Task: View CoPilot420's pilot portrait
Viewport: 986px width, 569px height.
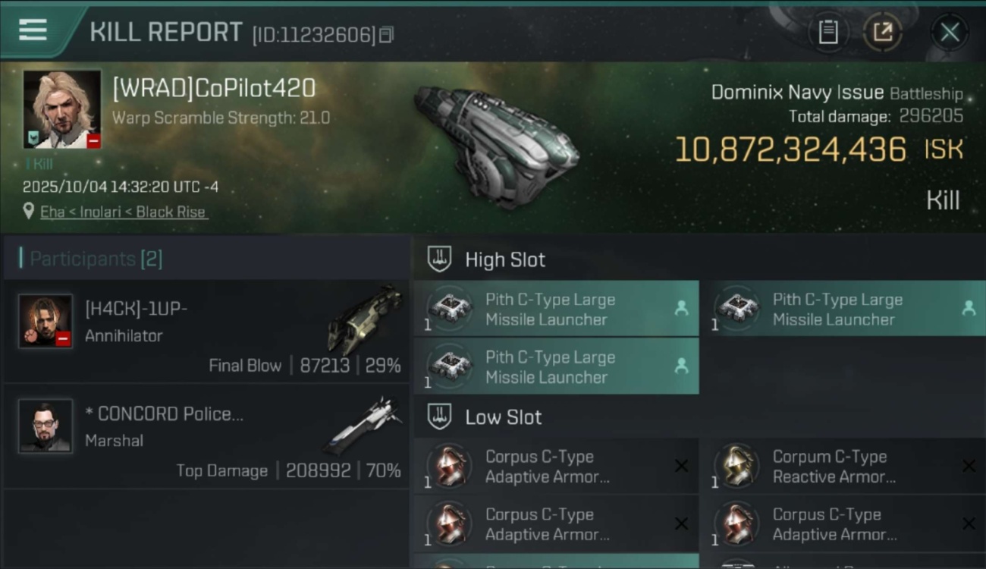Action: click(x=62, y=109)
